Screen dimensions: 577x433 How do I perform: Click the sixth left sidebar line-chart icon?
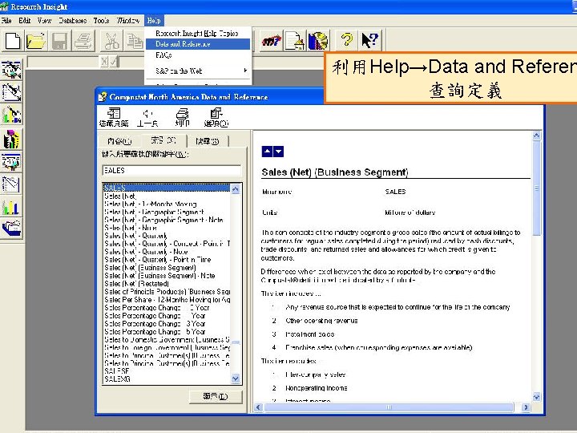pos(11,184)
